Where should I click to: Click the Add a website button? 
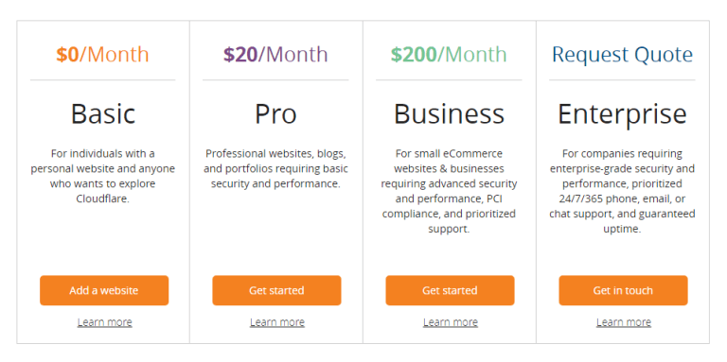[x=104, y=290]
